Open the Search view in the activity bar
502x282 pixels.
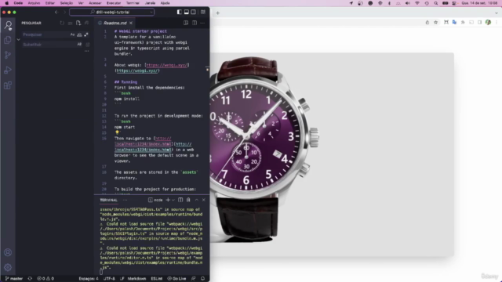(8, 24)
